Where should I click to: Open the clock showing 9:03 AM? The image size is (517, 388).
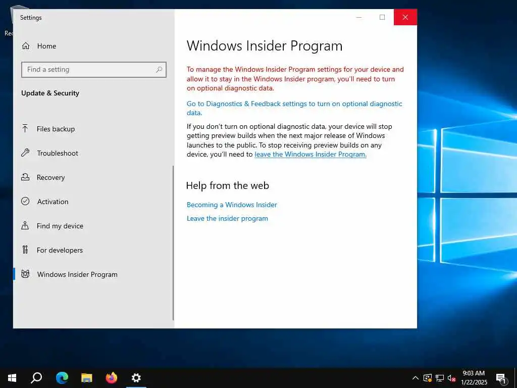474,378
